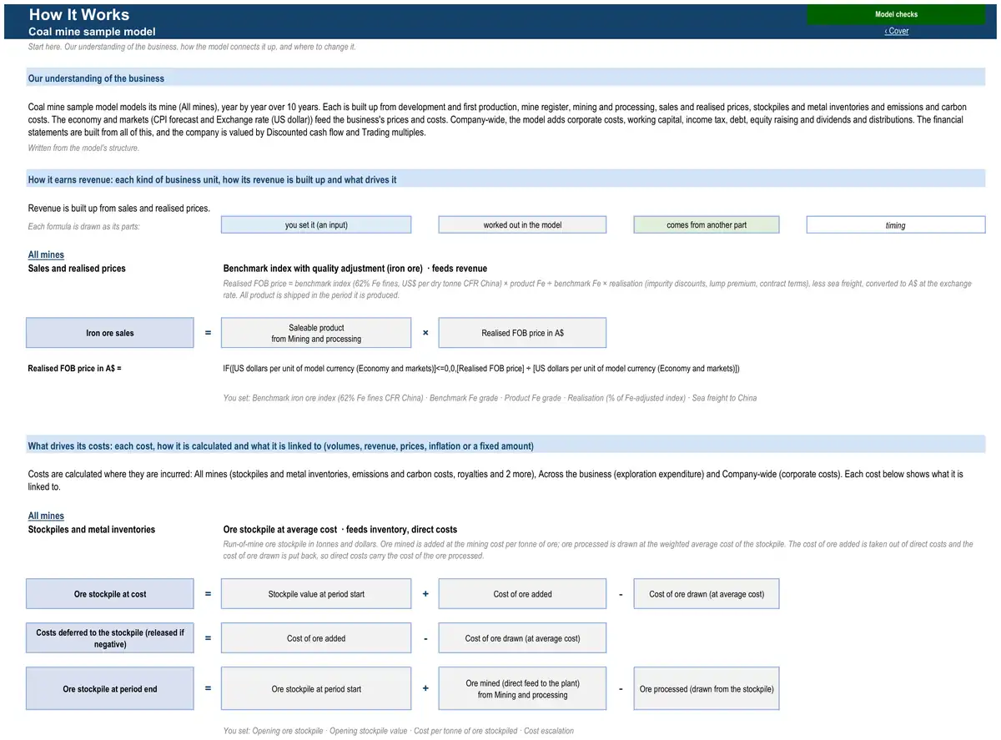Select the 'How It Works' page title
This screenshot has height=740, width=1001.
click(79, 14)
